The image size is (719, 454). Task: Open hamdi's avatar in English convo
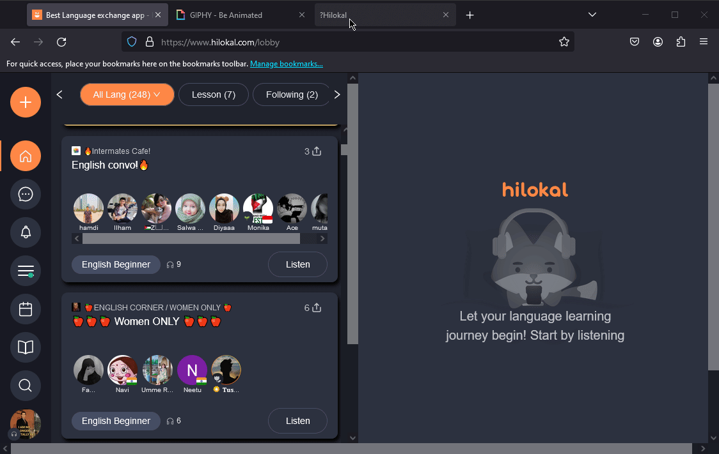click(x=88, y=208)
